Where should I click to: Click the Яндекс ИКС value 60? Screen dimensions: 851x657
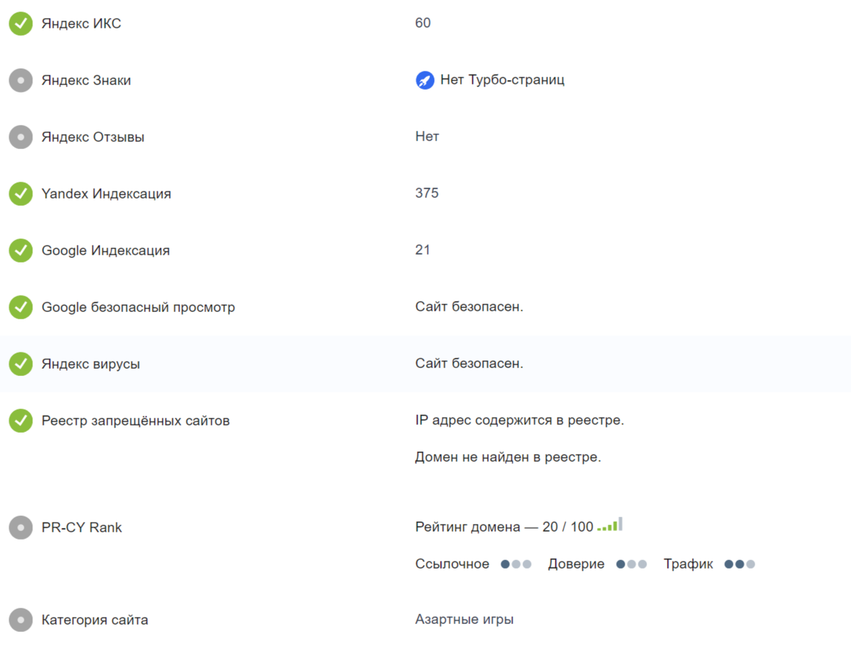click(x=423, y=23)
